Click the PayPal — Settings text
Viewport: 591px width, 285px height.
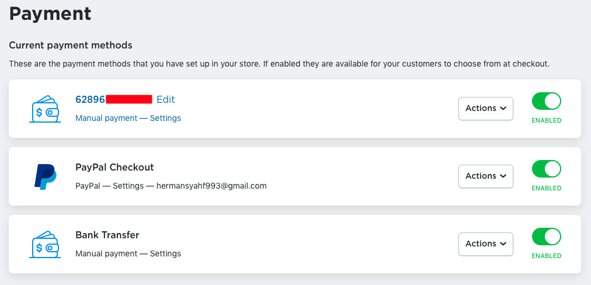tap(110, 186)
